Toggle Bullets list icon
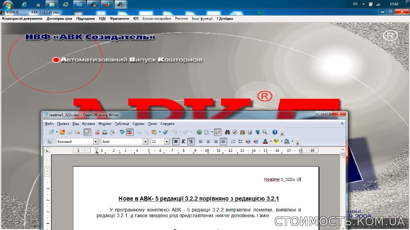The image size is (410, 230). 241,142
